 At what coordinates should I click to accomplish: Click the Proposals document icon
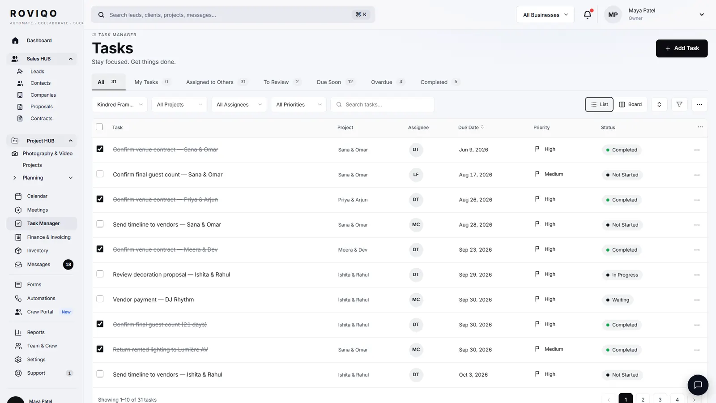(20, 107)
